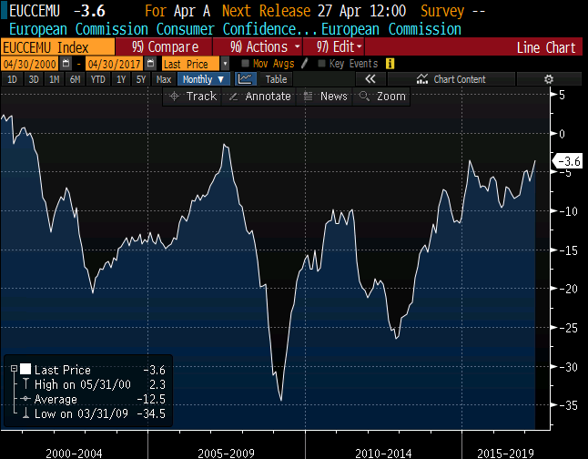Enable the Mov Avgs checkbox
This screenshot has width=588, height=459.
point(245,63)
